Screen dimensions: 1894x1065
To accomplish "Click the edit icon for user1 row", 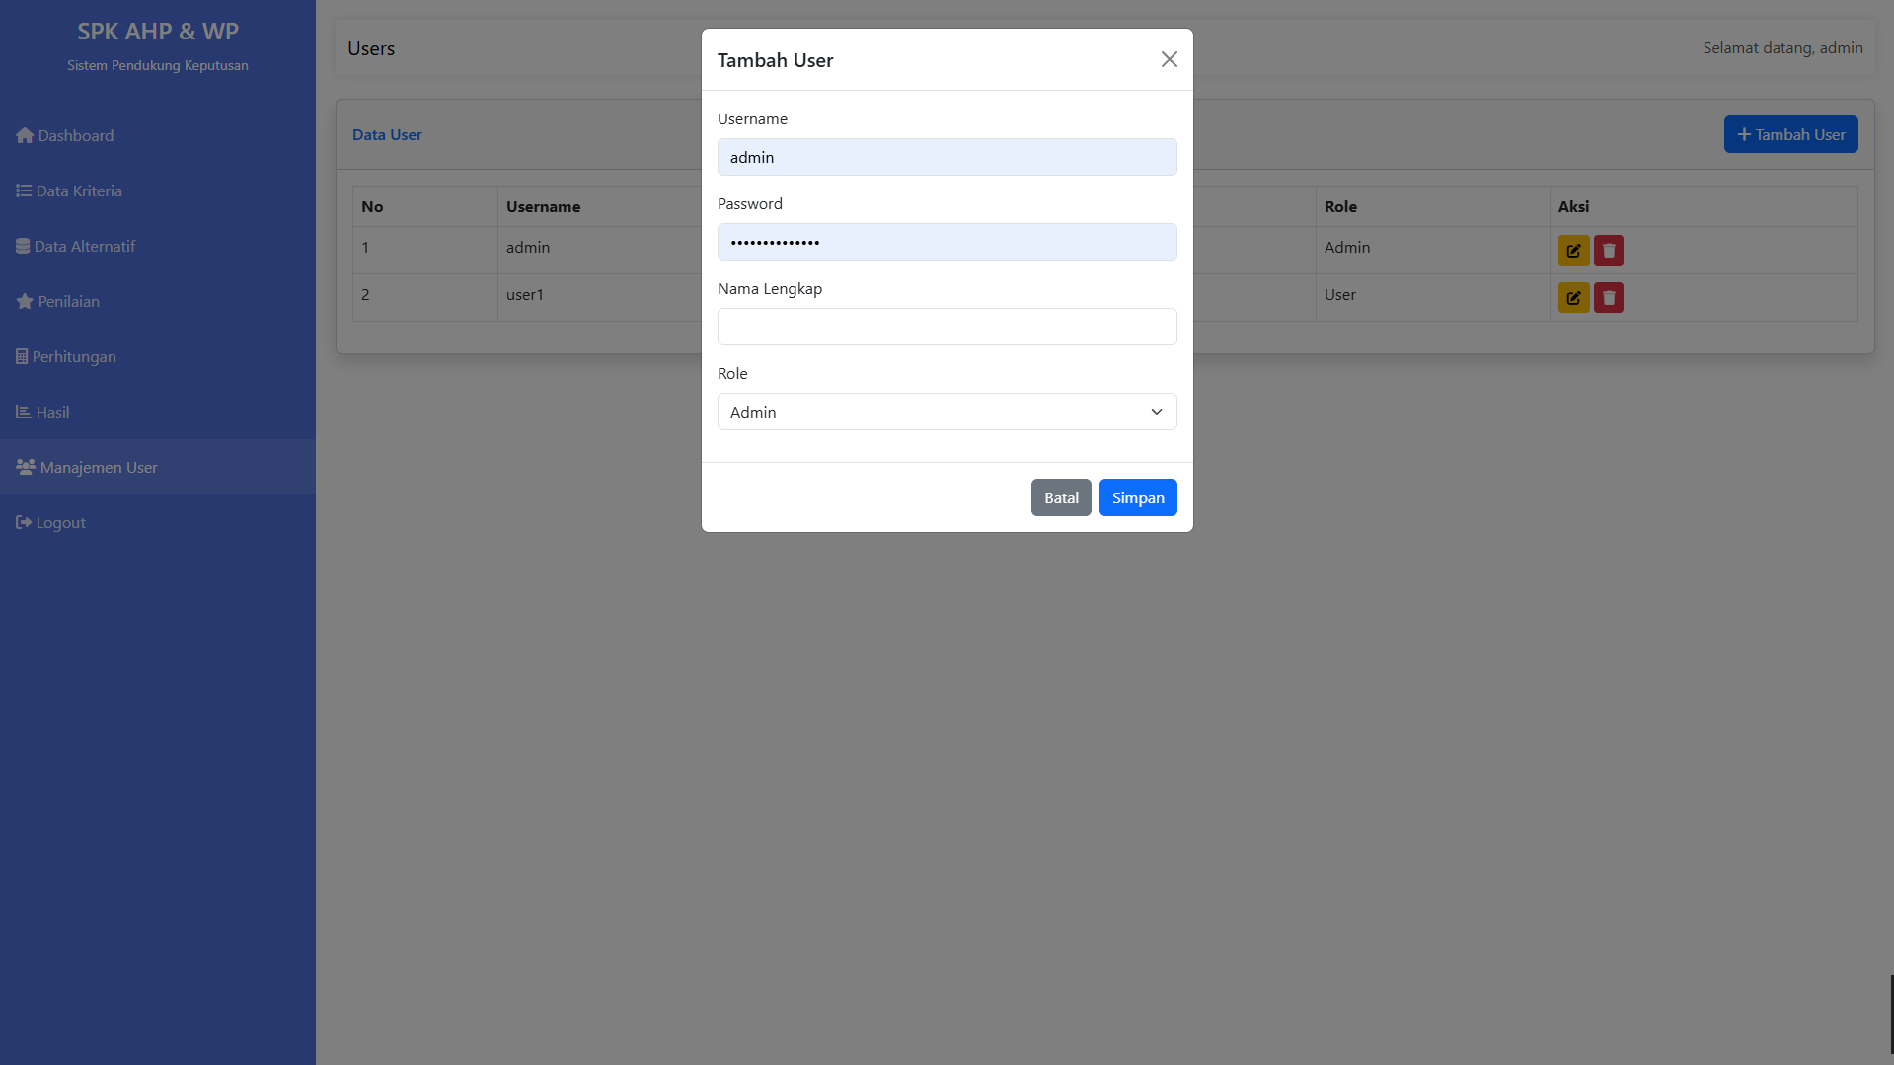I will (x=1573, y=298).
